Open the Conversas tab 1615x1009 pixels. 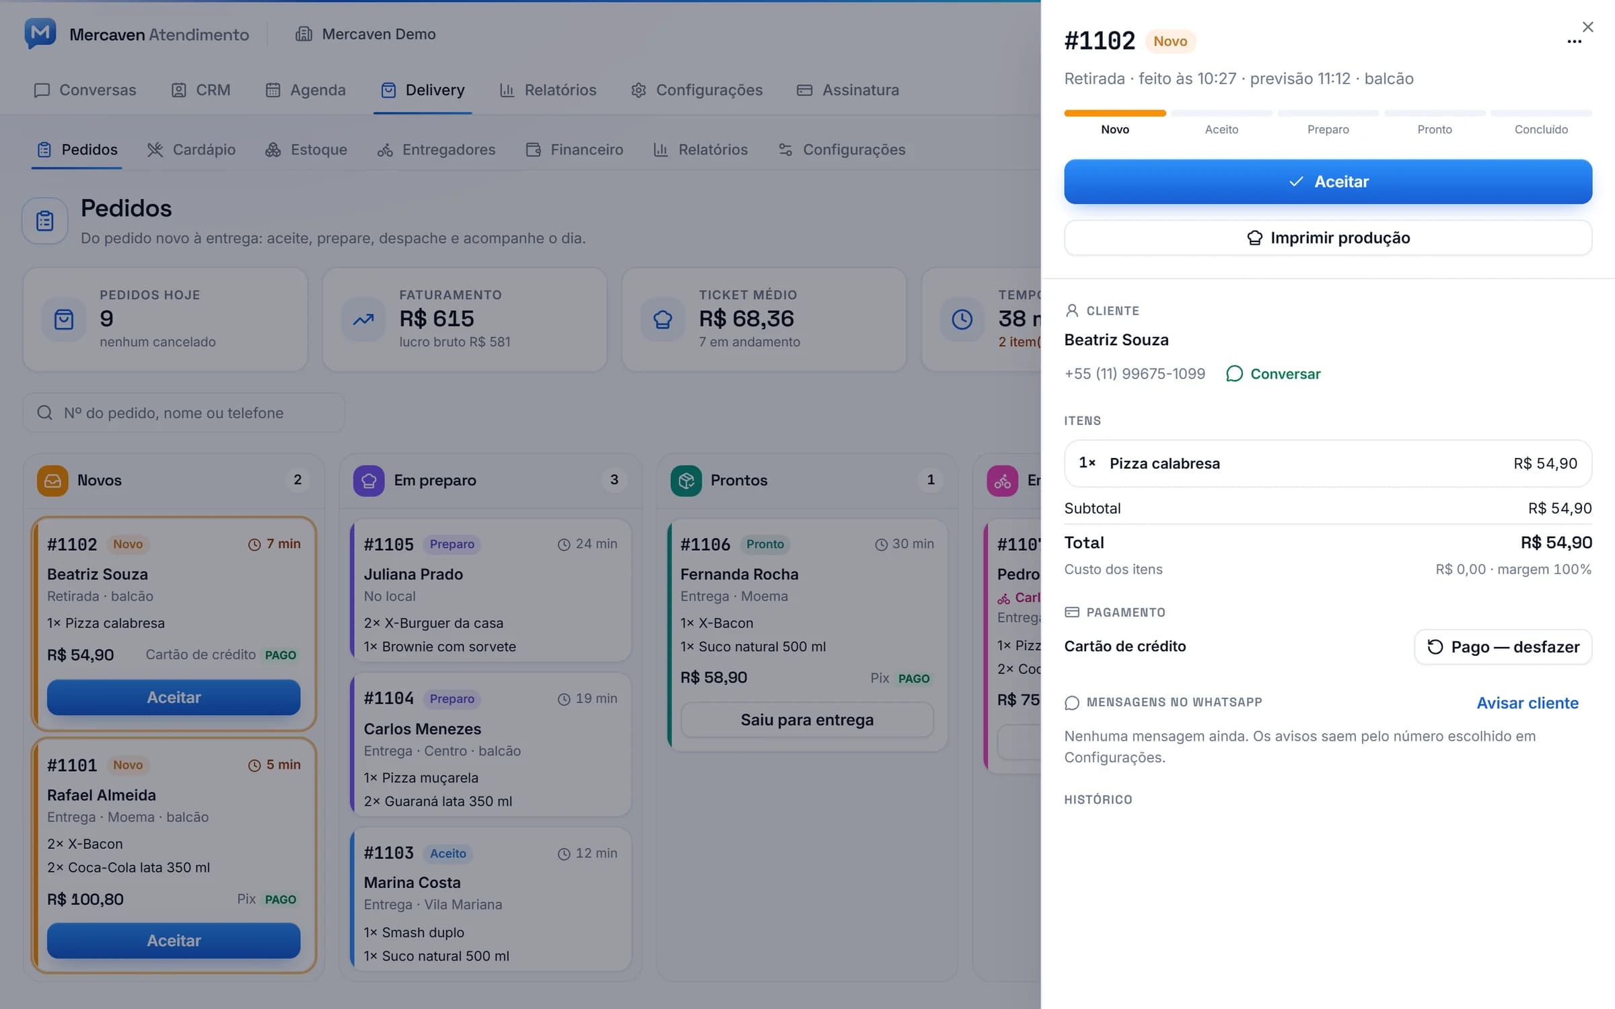tap(85, 90)
